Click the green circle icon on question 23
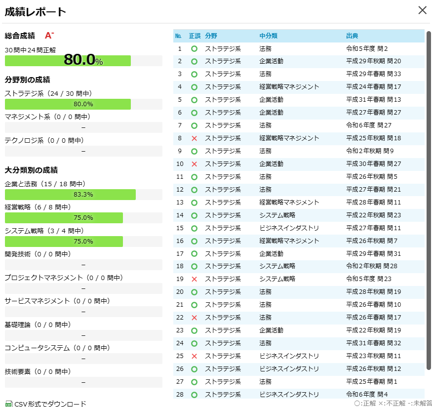This screenshot has width=432, height=407. (x=195, y=330)
